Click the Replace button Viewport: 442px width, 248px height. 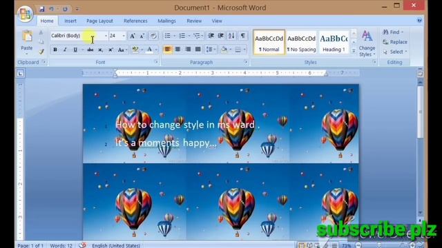tap(395, 42)
